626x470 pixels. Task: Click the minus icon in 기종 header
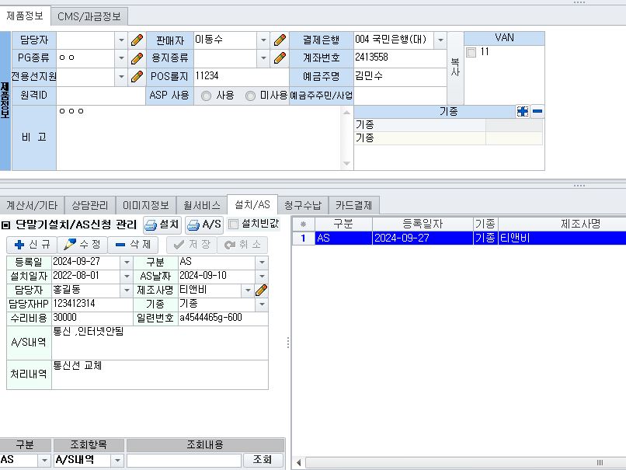(537, 112)
